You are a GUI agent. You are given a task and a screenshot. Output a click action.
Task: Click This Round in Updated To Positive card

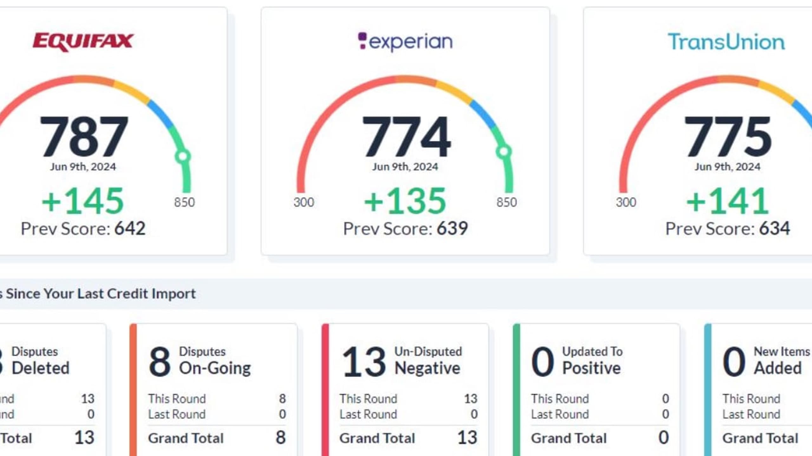(560, 399)
